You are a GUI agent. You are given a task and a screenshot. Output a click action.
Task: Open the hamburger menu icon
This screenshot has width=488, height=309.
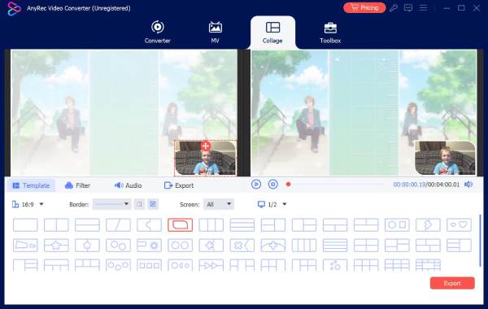pos(423,8)
